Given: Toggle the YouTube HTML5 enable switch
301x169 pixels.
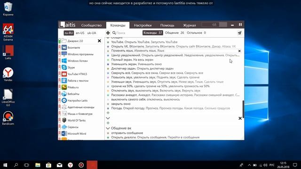Looking at the screenshot, I should click(60, 74).
